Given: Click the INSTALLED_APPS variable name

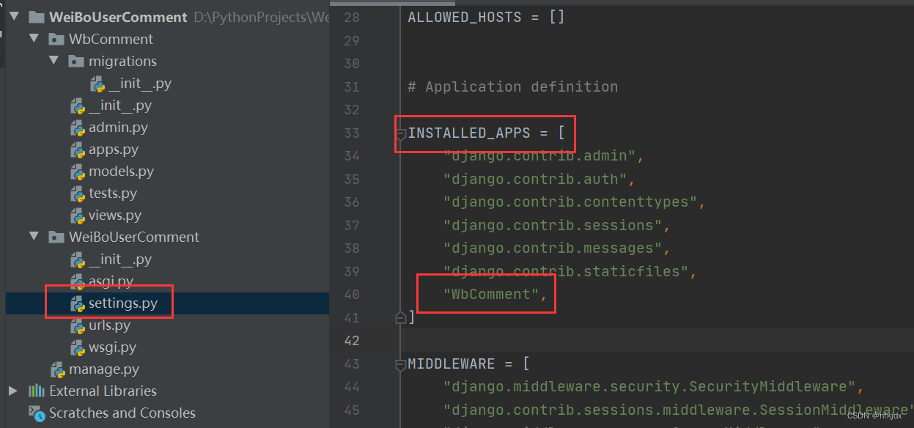Looking at the screenshot, I should pyautogui.click(x=469, y=133).
